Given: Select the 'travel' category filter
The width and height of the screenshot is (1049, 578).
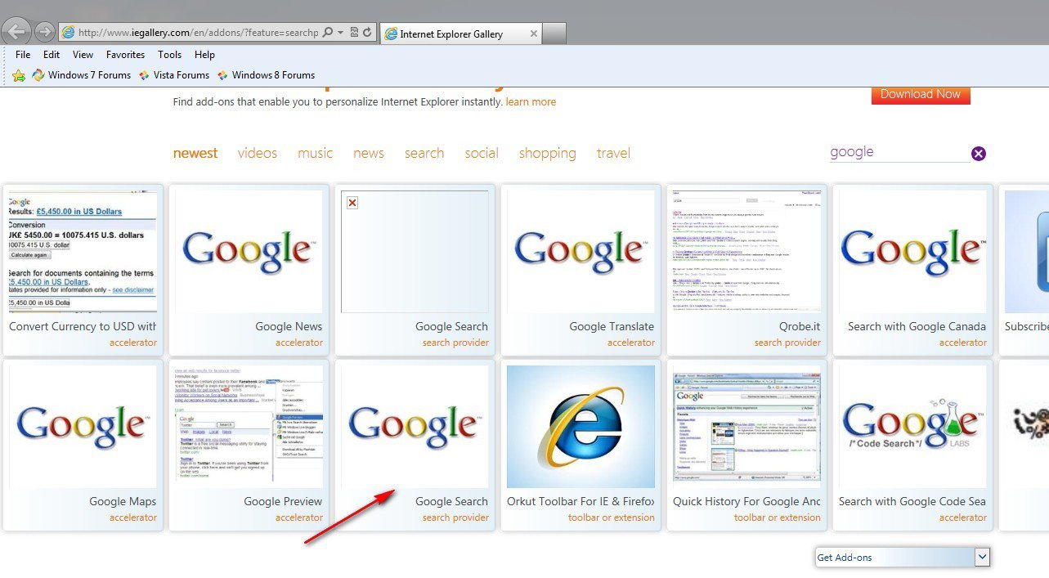Looking at the screenshot, I should [613, 153].
